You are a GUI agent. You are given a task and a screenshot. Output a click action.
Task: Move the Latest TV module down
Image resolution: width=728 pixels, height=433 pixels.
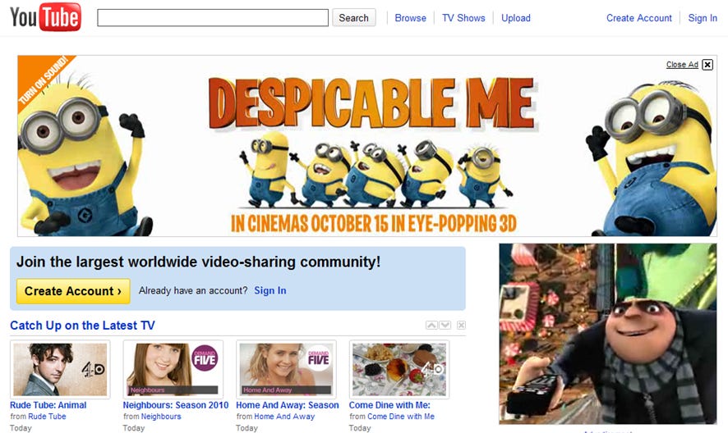pyautogui.click(x=445, y=325)
